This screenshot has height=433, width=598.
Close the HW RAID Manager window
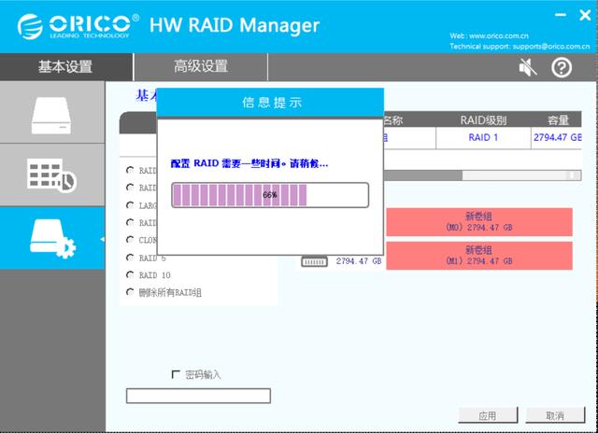585,15
